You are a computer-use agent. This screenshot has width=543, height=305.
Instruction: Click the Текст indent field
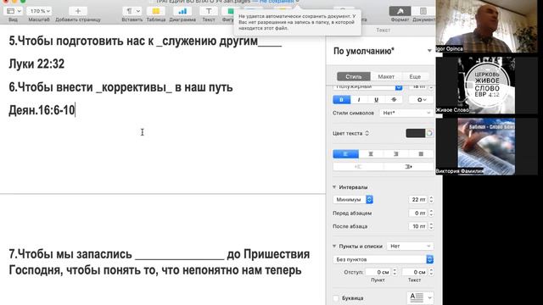click(x=415, y=272)
